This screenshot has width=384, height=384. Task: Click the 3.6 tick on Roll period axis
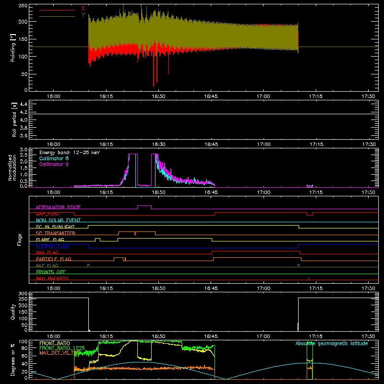click(24, 135)
